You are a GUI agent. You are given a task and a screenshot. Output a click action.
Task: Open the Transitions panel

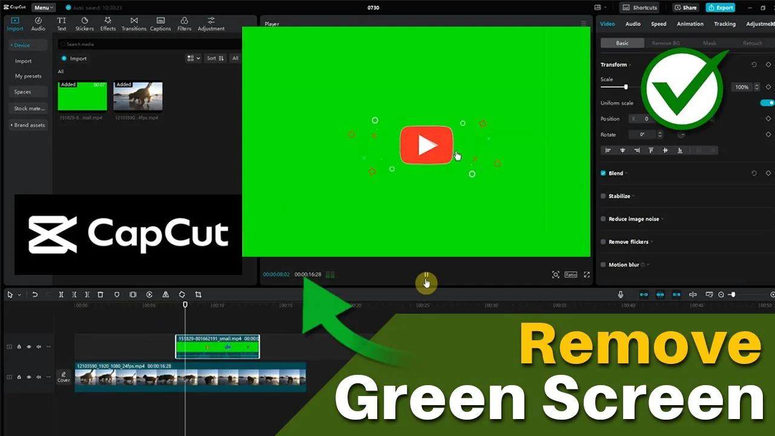tap(133, 24)
